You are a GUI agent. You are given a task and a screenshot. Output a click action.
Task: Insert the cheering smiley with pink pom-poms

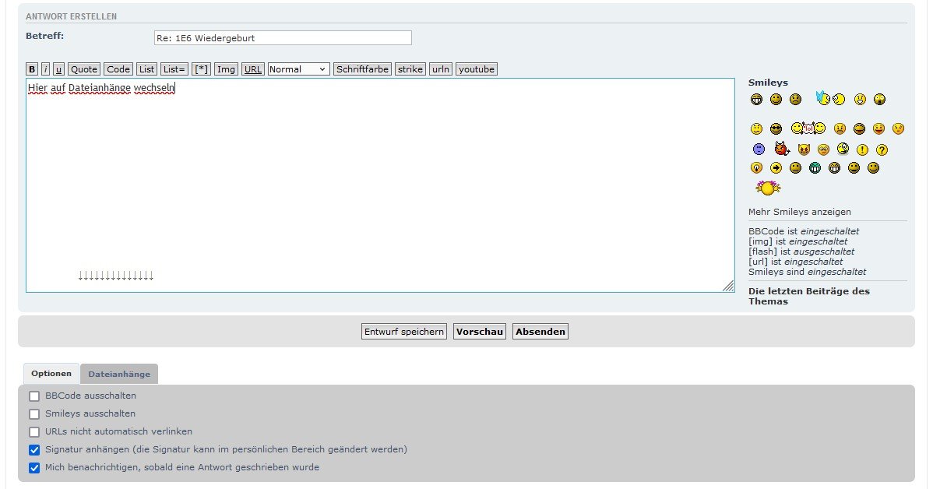coord(768,188)
